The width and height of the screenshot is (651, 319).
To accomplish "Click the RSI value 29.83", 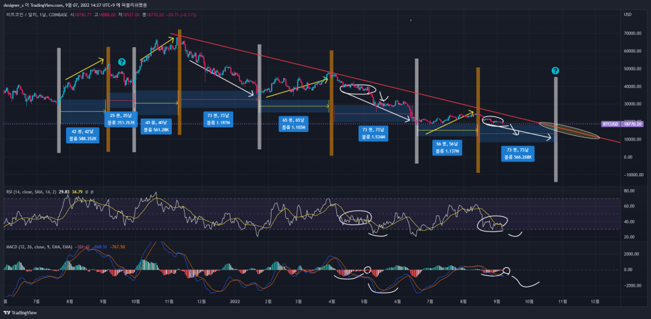I will [x=65, y=192].
